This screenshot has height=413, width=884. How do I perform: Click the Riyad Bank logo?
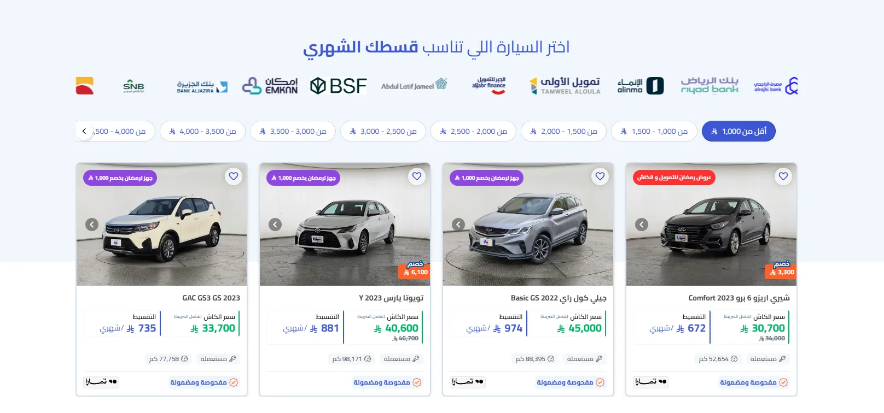709,86
